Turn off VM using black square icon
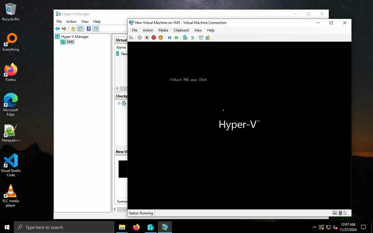This screenshot has height=233, width=373. (147, 38)
